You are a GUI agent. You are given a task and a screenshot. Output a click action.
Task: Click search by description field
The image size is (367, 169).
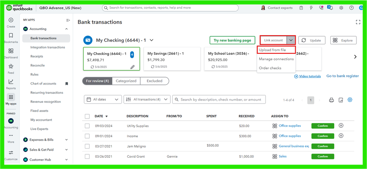click(x=219, y=99)
